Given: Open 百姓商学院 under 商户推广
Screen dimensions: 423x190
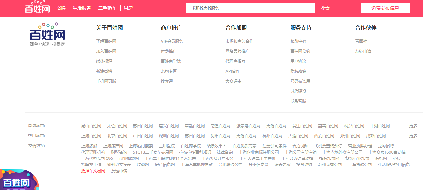Looking at the screenshot, I should tap(171, 61).
